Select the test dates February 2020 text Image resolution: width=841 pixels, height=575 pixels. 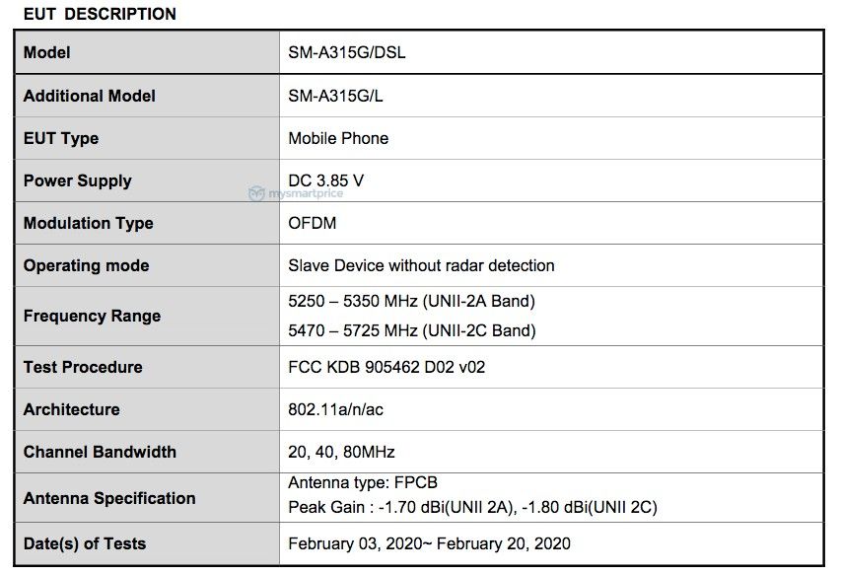coord(429,543)
